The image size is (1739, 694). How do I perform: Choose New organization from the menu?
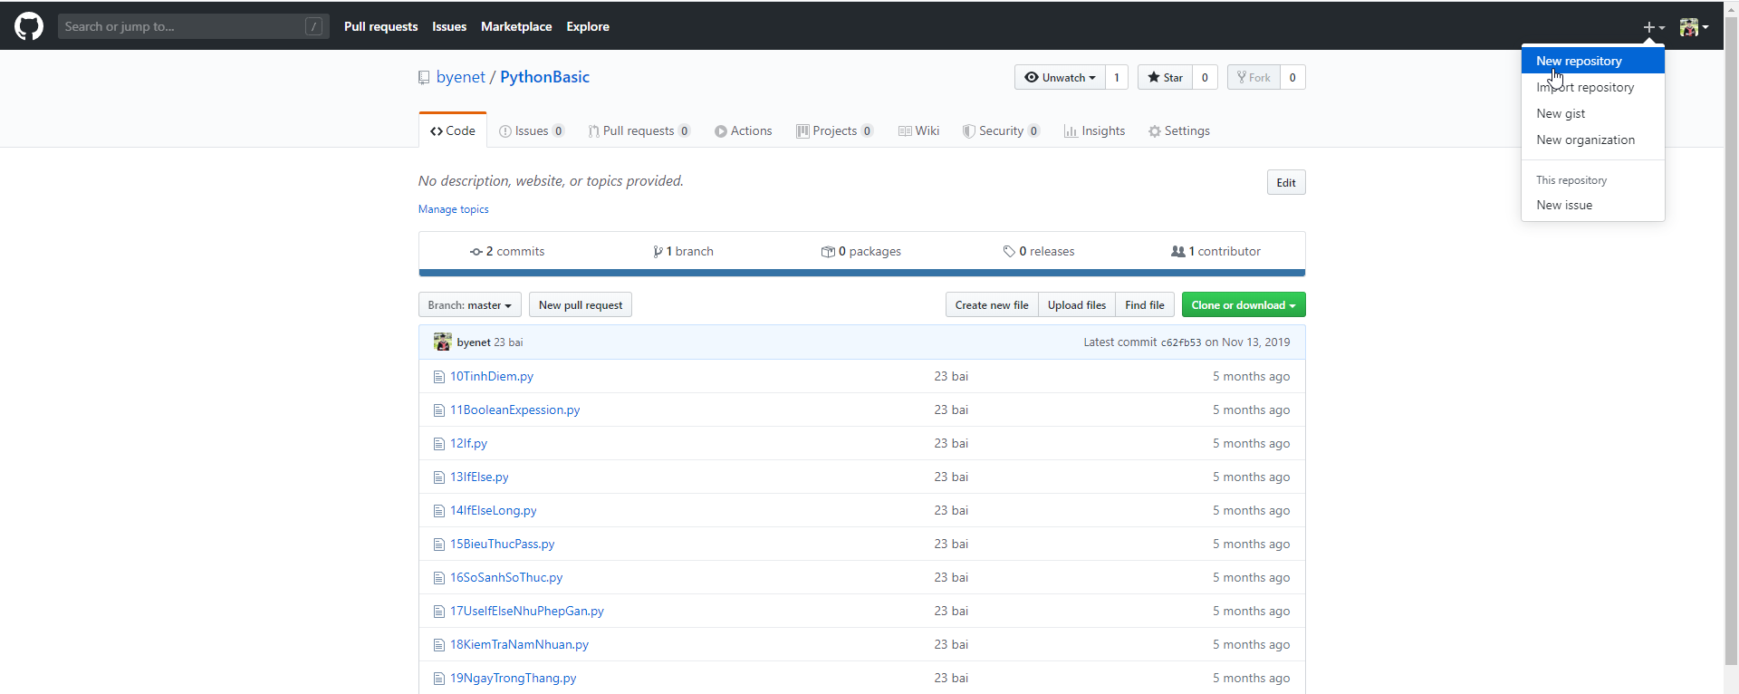point(1592,140)
